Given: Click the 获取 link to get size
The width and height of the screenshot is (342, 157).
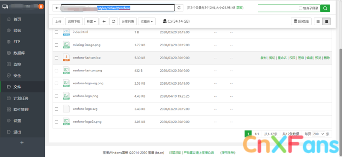Looking at the screenshot, I should pyautogui.click(x=239, y=8).
